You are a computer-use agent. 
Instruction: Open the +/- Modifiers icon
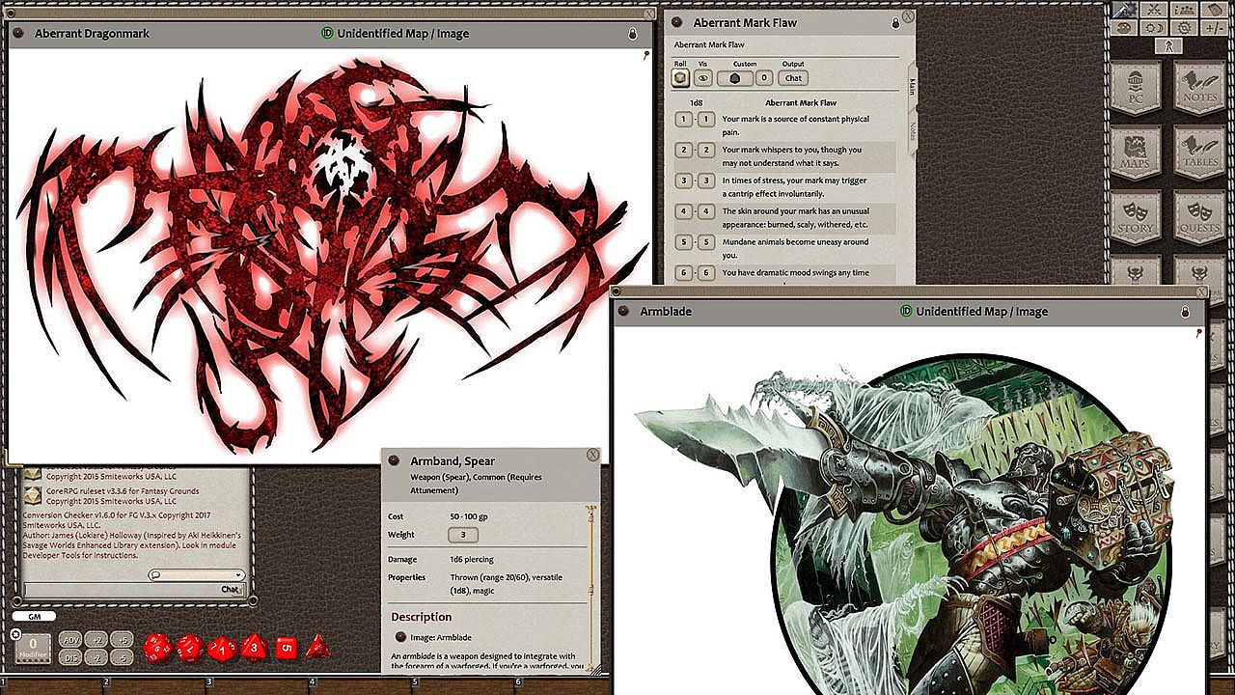[x=1215, y=28]
